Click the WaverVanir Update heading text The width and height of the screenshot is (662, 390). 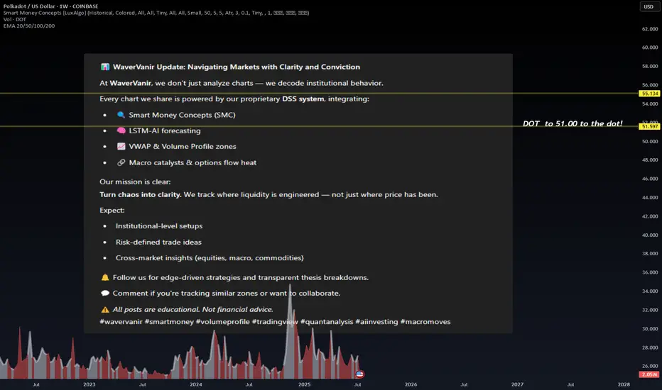237,67
